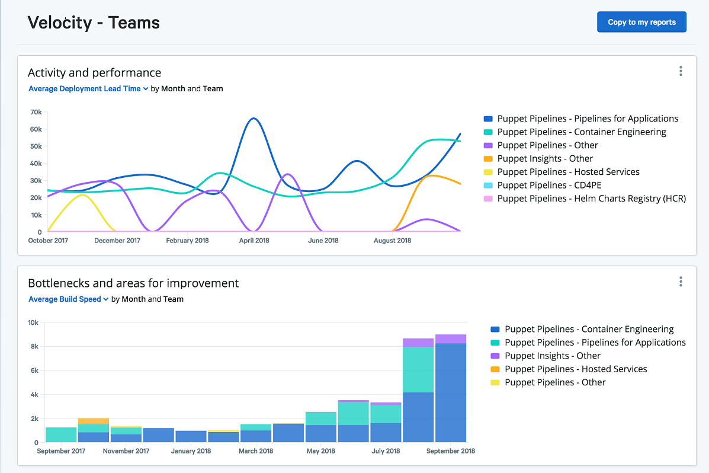Toggle the Hosted Services series in line chart
Screen dimensions: 709x473
(x=489, y=172)
